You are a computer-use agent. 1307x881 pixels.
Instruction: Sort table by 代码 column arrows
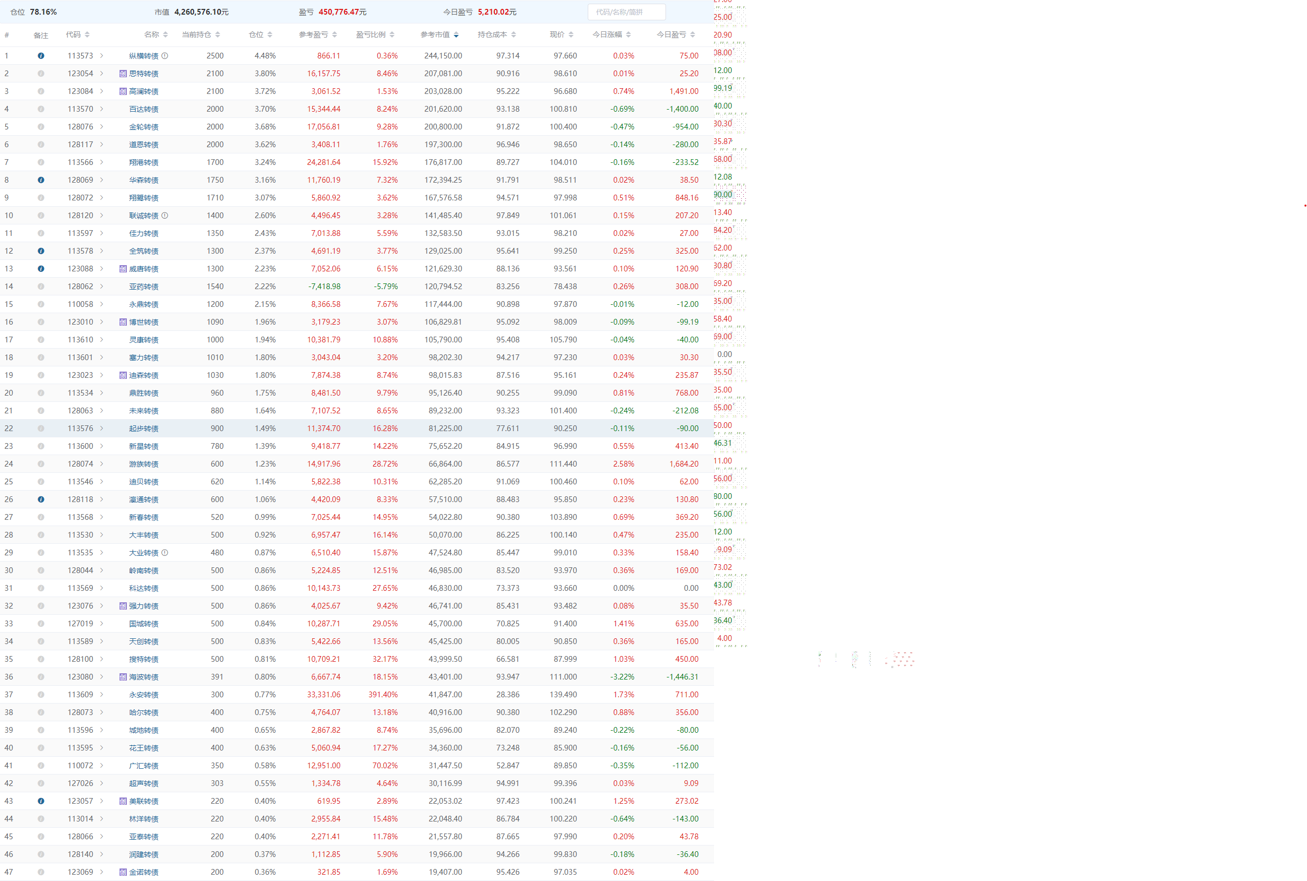pyautogui.click(x=87, y=35)
